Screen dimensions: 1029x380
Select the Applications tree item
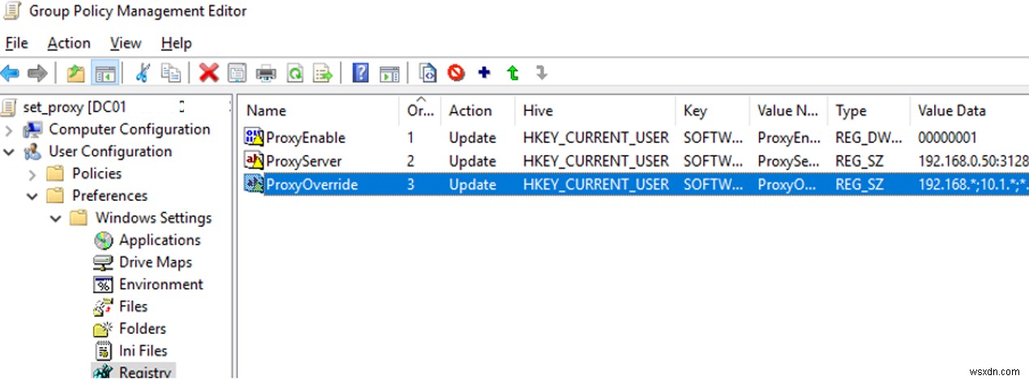coord(159,240)
